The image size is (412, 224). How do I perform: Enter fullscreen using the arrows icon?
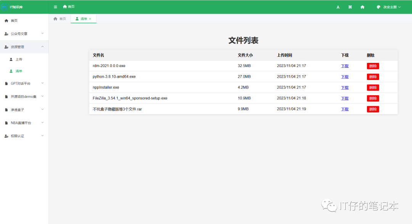[x=350, y=6]
